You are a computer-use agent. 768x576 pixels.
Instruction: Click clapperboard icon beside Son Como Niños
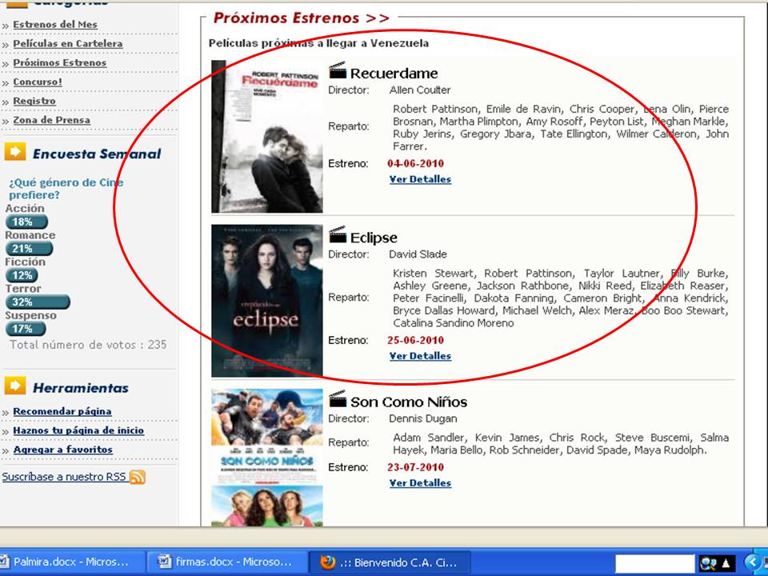click(x=338, y=399)
